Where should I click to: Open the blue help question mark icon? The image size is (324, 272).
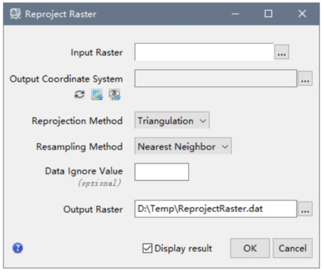[x=18, y=248]
